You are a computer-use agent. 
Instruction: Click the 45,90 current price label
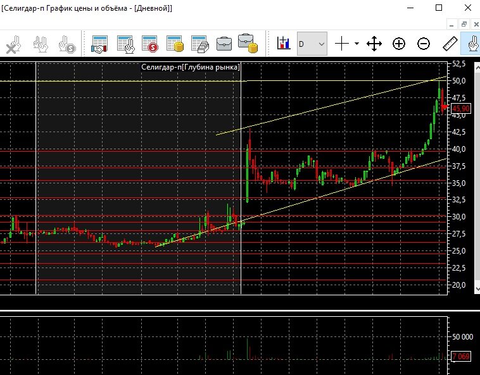pyautogui.click(x=461, y=109)
